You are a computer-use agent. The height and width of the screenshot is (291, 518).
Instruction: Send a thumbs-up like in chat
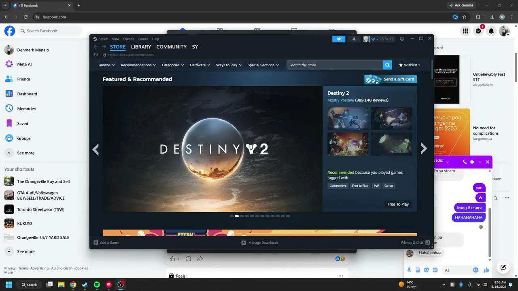[486, 270]
